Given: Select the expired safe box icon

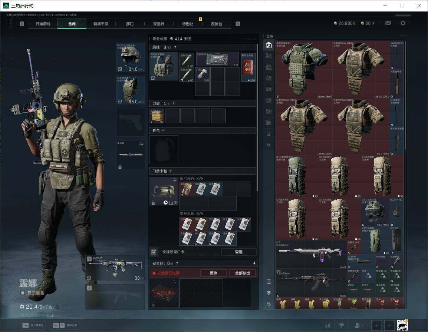Looking at the screenshot, I should tap(164, 293).
